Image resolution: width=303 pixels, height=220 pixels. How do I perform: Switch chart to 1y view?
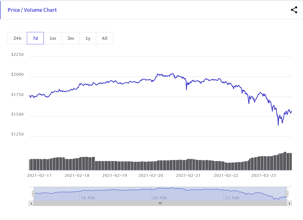(88, 38)
